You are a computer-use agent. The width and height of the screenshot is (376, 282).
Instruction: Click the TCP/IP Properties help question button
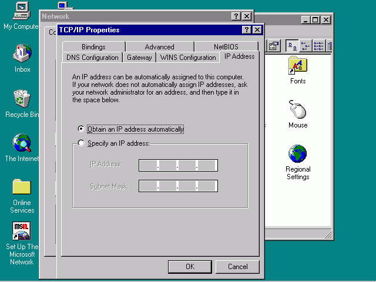click(246, 30)
